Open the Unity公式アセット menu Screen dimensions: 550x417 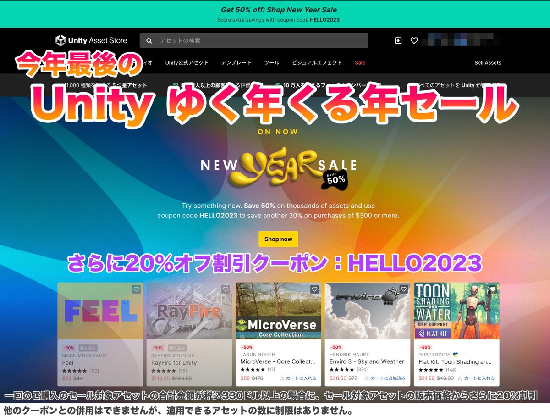tap(188, 62)
